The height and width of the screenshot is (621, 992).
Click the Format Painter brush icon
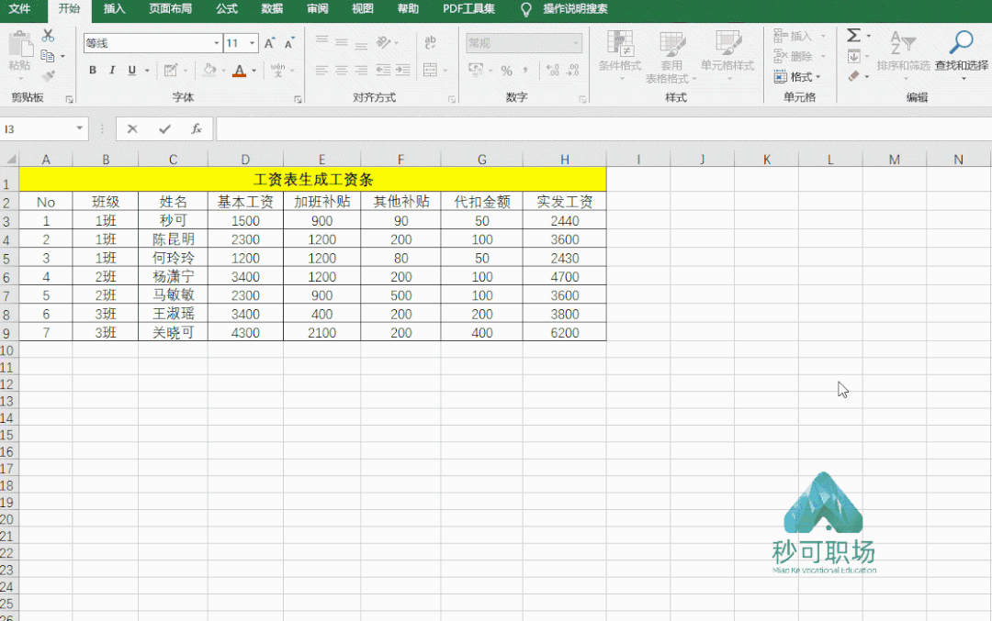[48, 76]
